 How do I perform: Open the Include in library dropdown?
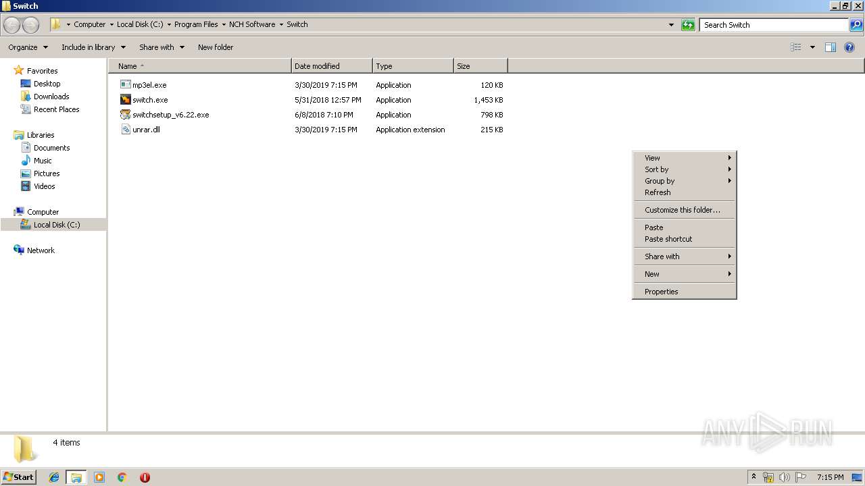point(93,47)
